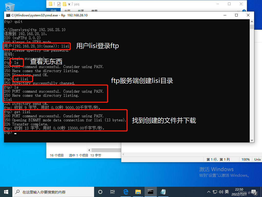The width and height of the screenshot is (262, 197).
Task: Open Task View on the taskbar
Action: [113, 192]
